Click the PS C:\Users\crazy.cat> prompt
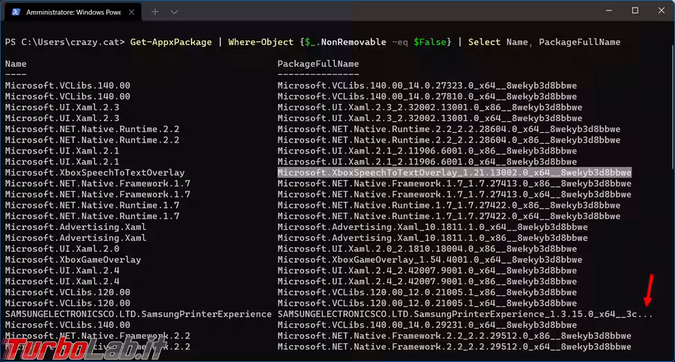Viewport: 675px width, 362px height. [x=65, y=42]
